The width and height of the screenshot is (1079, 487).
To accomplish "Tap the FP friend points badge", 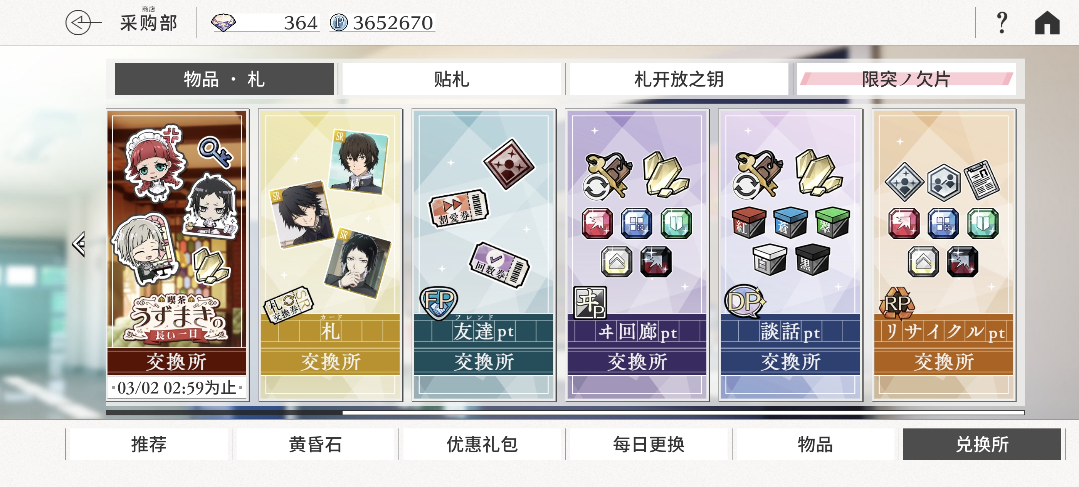I will (x=439, y=303).
